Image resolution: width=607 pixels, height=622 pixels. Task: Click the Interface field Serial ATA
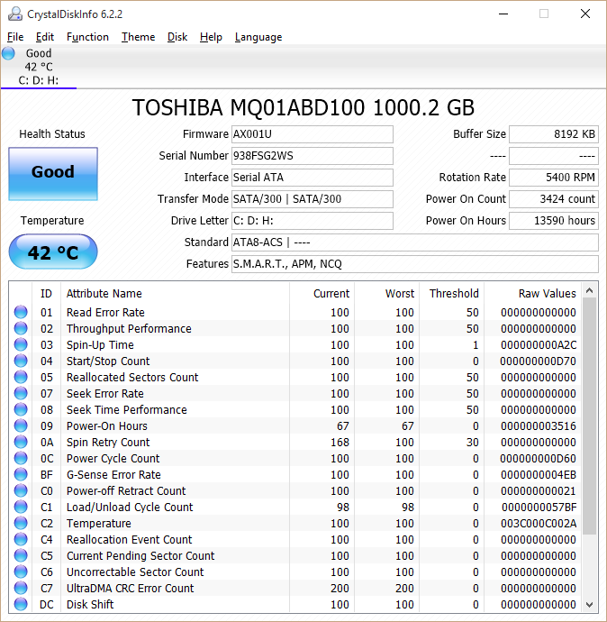coord(313,178)
